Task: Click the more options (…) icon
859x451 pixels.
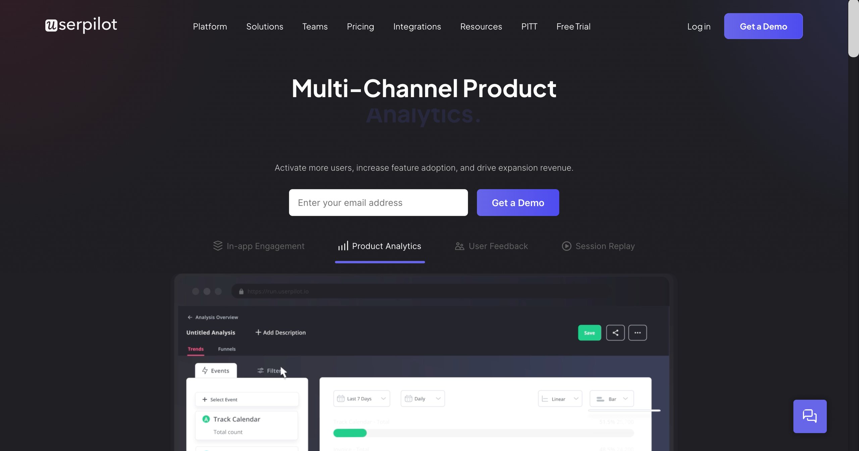Action: click(x=637, y=332)
